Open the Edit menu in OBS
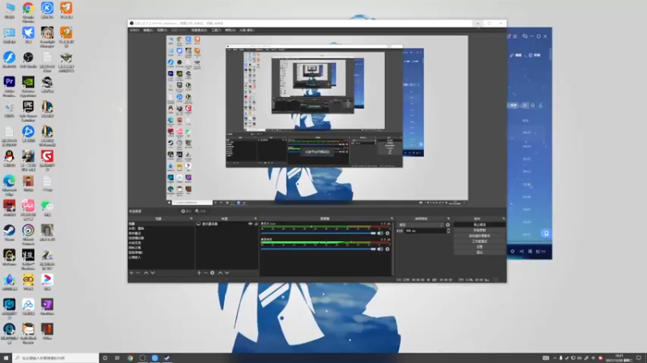Viewport: 647px width, 363px height. coord(148,31)
